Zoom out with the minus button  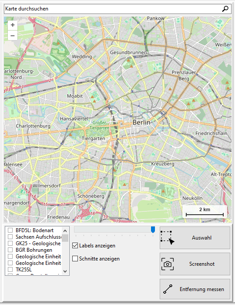13,36
